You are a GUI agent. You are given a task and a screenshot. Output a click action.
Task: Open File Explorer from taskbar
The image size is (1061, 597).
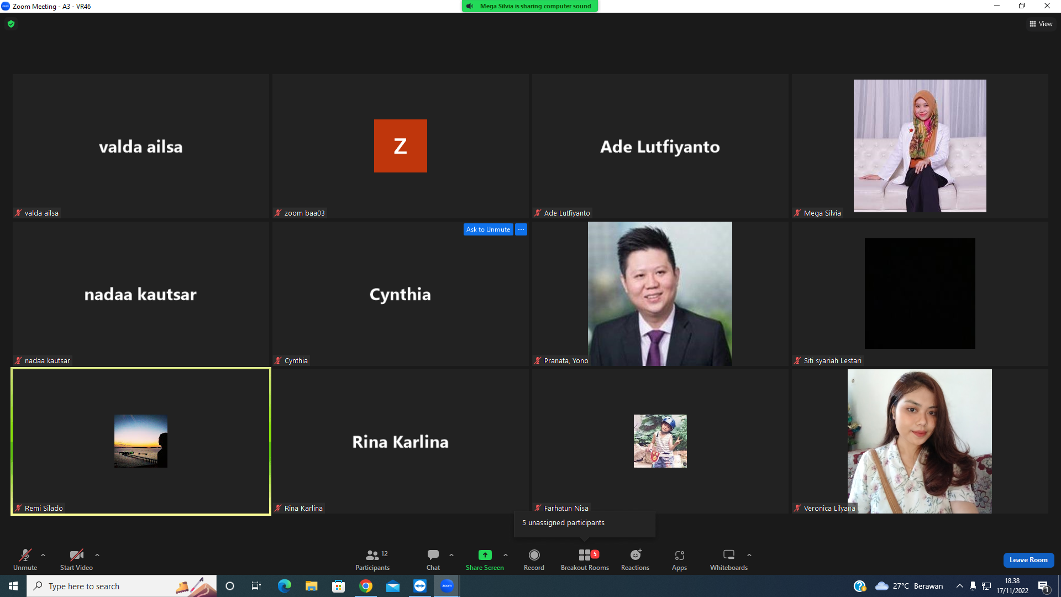point(311,586)
